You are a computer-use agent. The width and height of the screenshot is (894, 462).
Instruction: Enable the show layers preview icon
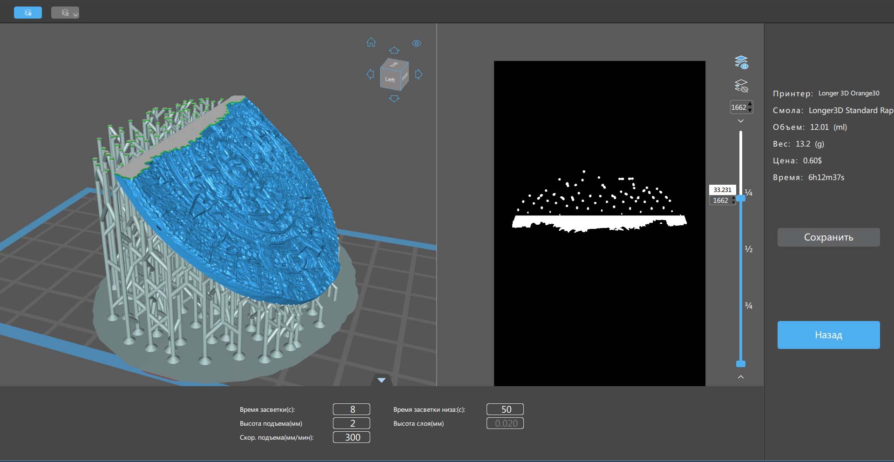click(x=741, y=62)
